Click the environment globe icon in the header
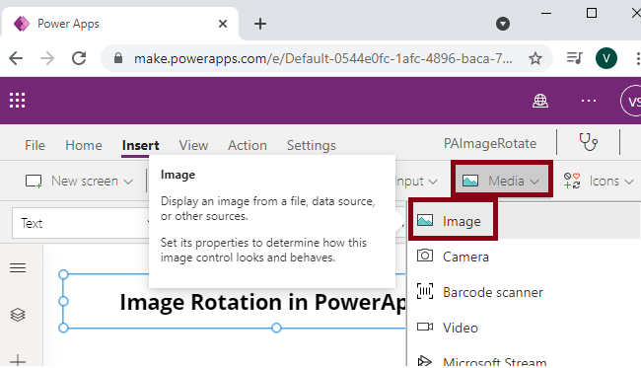The width and height of the screenshot is (641, 368). pos(540,101)
